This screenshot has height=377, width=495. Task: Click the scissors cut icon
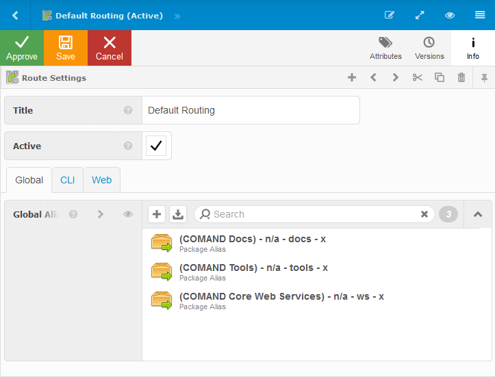click(418, 78)
